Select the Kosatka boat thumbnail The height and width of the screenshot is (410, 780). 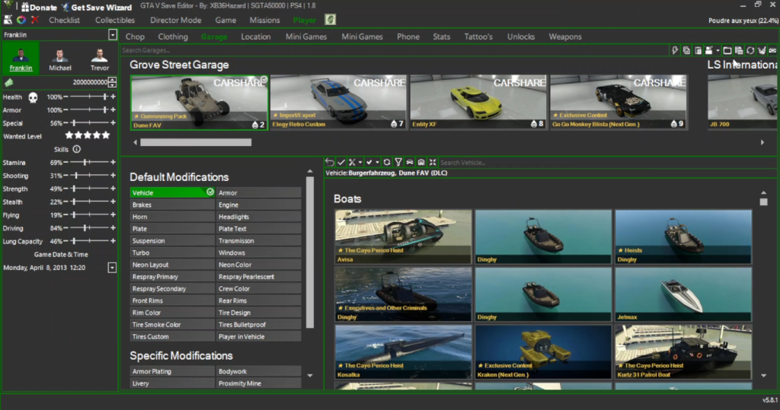point(403,352)
